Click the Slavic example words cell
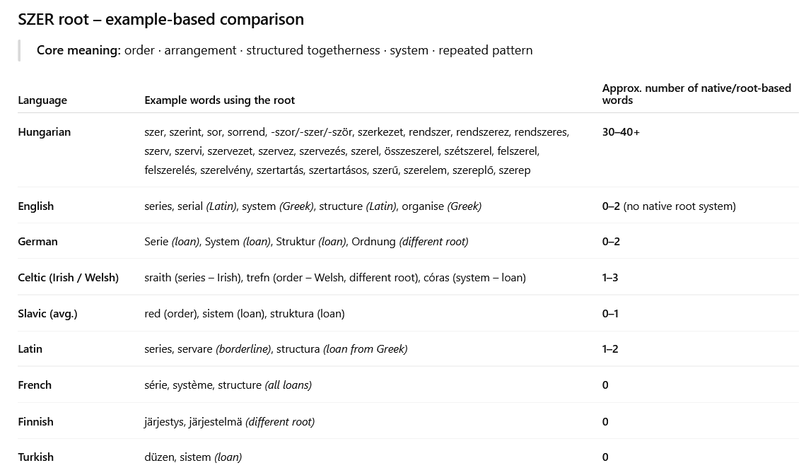This screenshot has width=806, height=475. point(244,314)
